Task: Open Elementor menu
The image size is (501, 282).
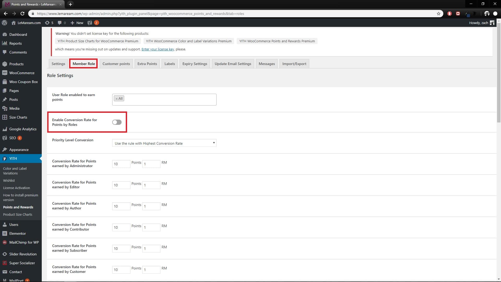Action: 17,233
